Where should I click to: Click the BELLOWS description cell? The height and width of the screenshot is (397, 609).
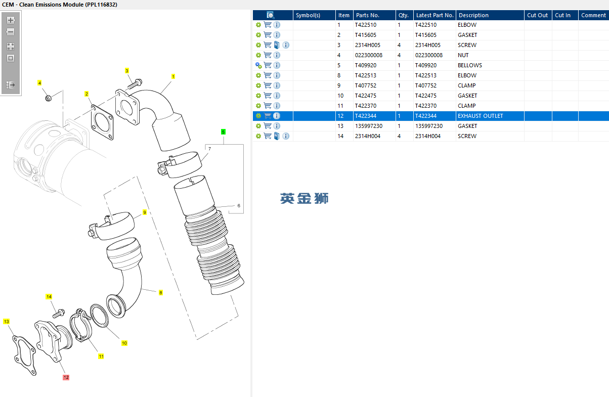click(x=490, y=65)
